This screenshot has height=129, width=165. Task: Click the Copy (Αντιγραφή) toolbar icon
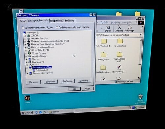(x=130, y=27)
